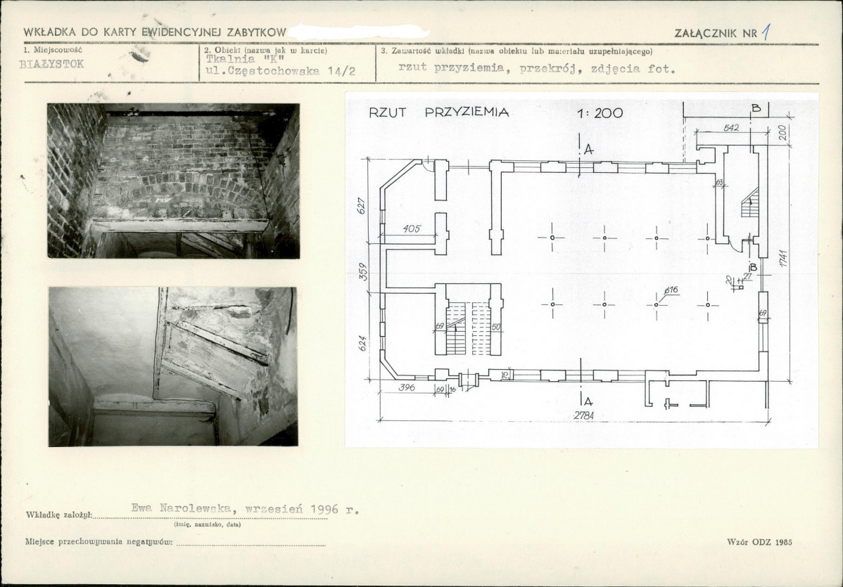Click the Ewa Narolewska, wrzesień 1996 entry

(244, 510)
